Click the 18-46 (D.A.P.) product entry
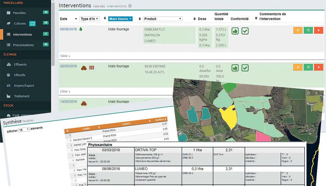This screenshot has height=186, width=326. 154,72
